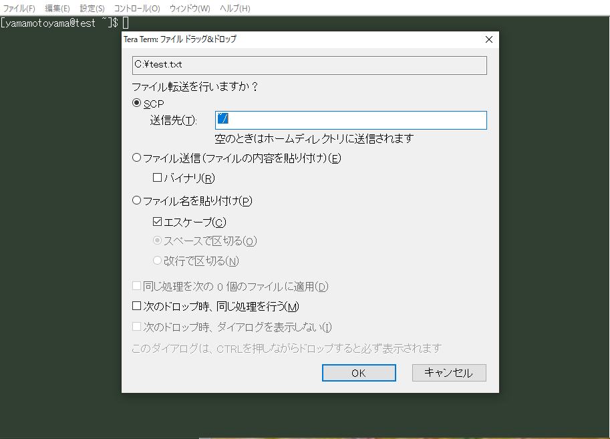610x439 pixels.
Task: Close the ファイル ドラッグ&ドロップ dialog
Action: point(489,39)
